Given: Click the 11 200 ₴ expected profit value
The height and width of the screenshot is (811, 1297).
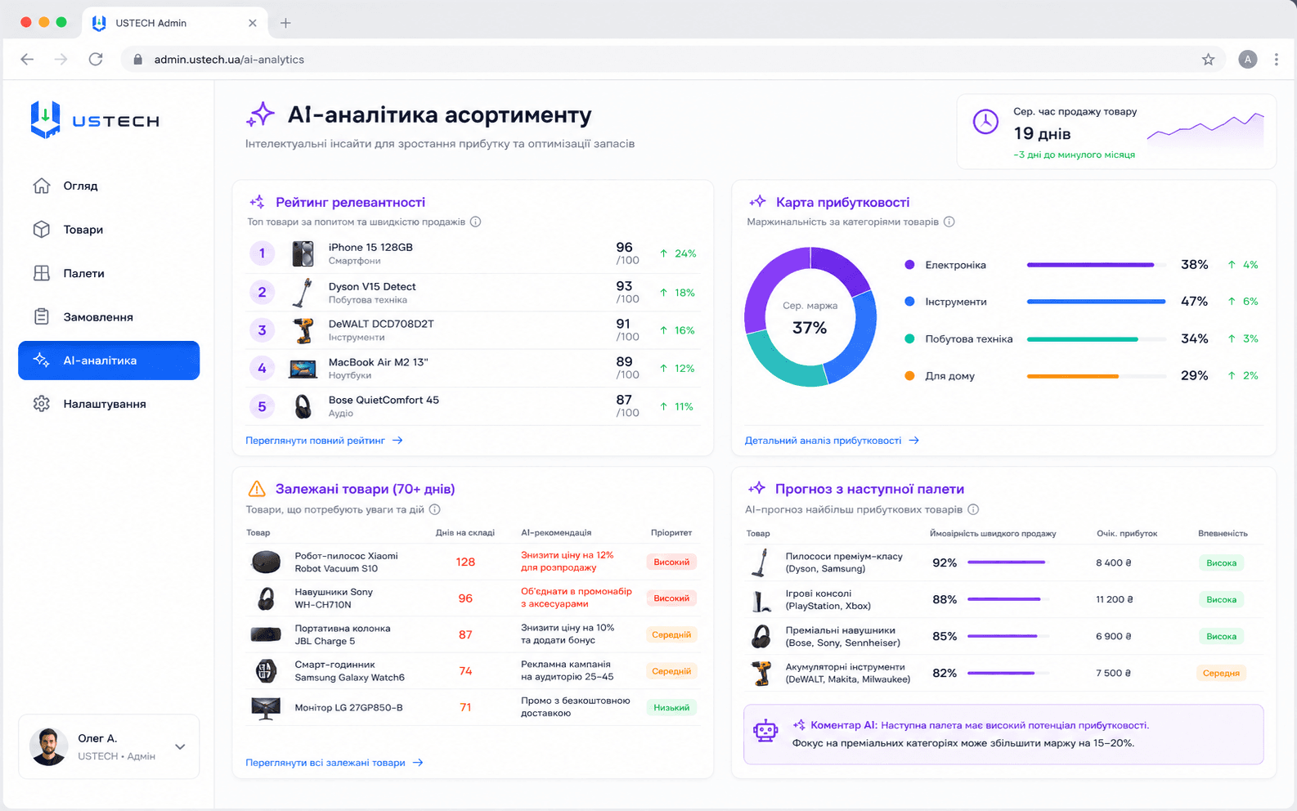Looking at the screenshot, I should coord(1115,599).
